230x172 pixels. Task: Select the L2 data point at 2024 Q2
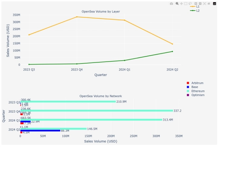172,51
